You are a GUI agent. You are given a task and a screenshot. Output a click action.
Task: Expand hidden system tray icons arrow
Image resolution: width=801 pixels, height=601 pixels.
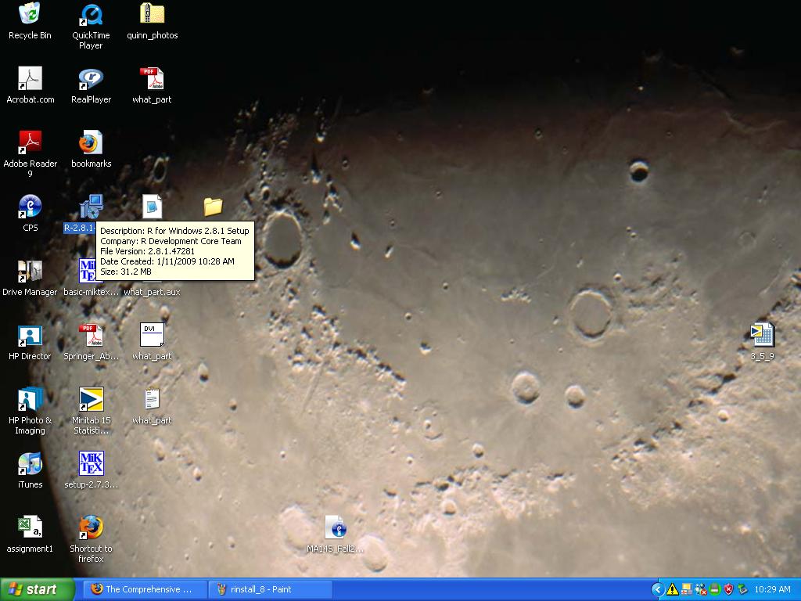coord(658,589)
